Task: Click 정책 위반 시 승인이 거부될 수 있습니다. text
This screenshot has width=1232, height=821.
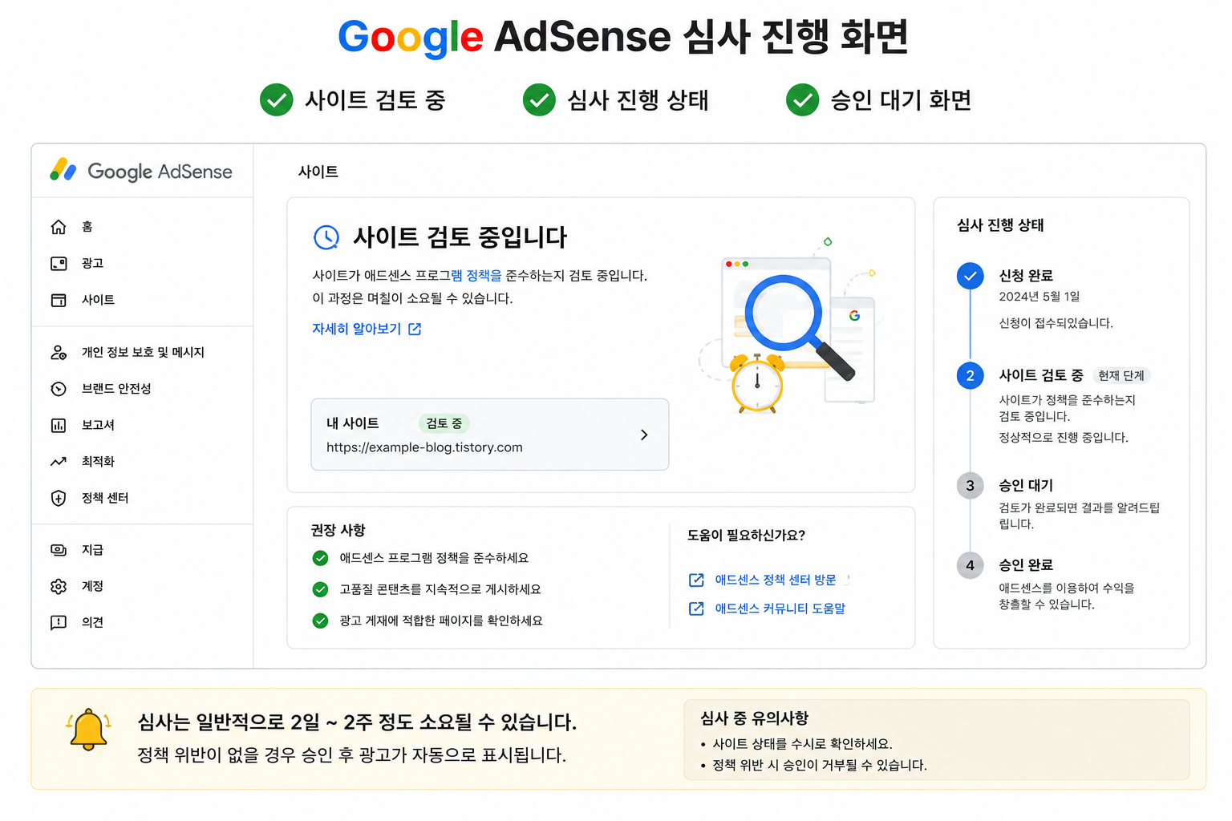Action: [x=820, y=766]
